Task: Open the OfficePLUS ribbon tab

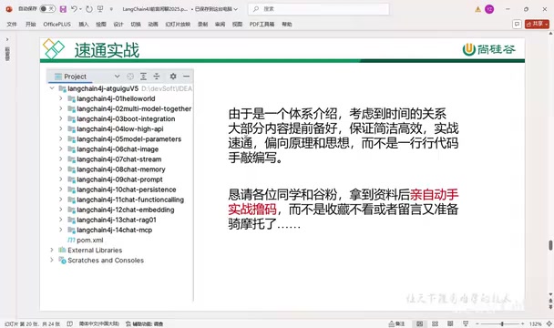Action: (x=56, y=24)
